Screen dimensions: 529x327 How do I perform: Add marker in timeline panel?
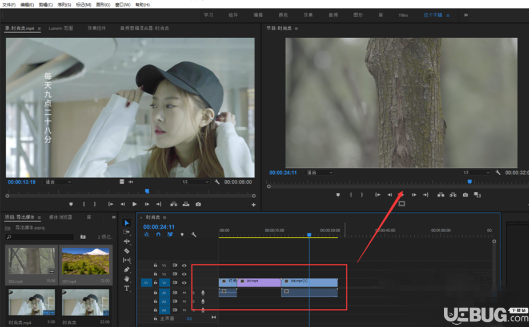pyautogui.click(x=182, y=235)
